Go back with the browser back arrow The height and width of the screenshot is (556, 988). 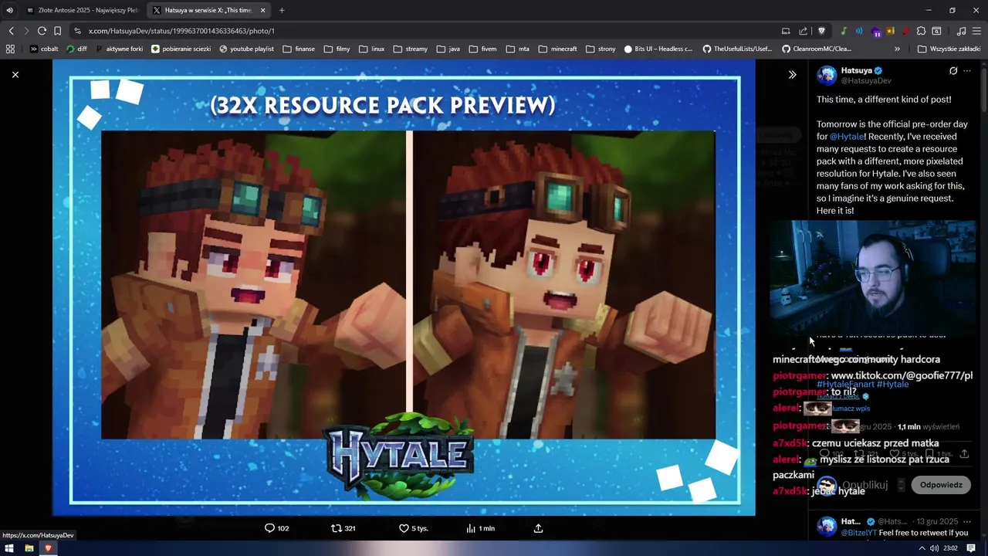click(x=11, y=31)
